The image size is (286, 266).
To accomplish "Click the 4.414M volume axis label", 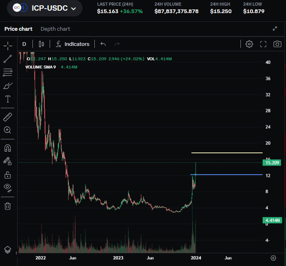I will pos(272,220).
